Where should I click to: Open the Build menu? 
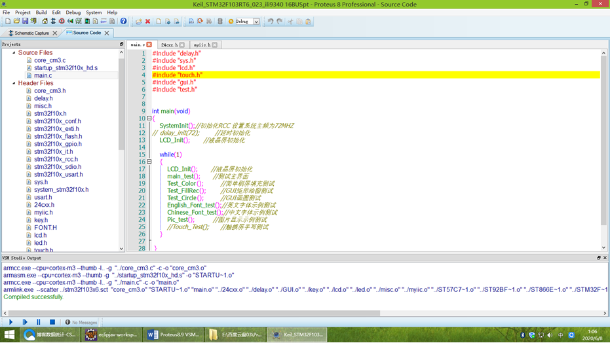(x=41, y=12)
